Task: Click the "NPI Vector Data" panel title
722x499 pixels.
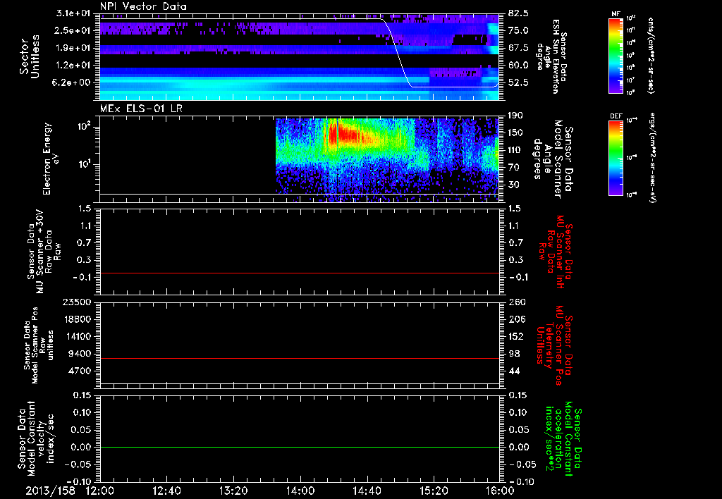Action: tap(143, 6)
